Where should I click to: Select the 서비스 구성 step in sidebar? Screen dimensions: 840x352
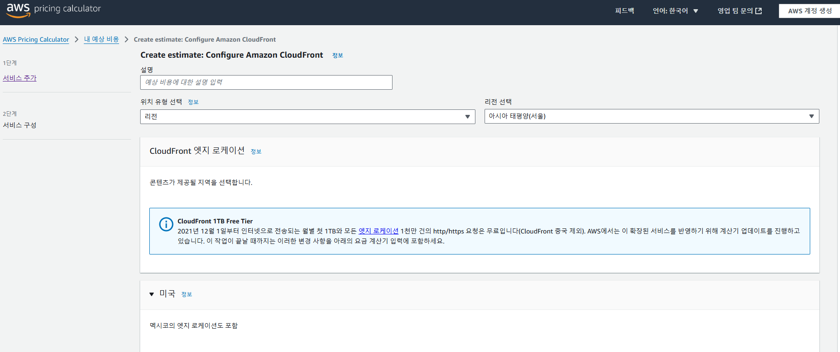(x=20, y=125)
